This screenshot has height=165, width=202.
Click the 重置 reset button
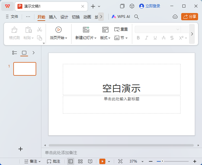point(121,29)
